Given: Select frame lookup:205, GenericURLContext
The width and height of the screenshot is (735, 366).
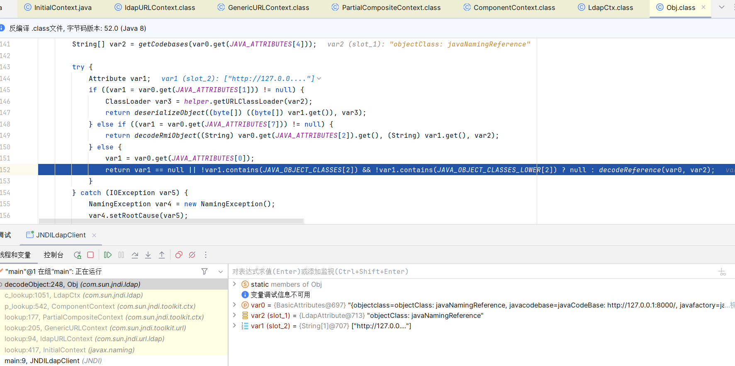Looking at the screenshot, I should (x=114, y=328).
